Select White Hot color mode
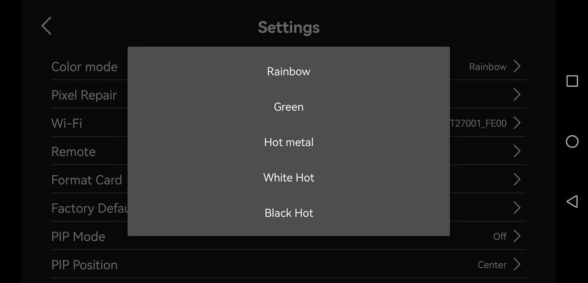Image resolution: width=588 pixels, height=283 pixels. coord(289,177)
